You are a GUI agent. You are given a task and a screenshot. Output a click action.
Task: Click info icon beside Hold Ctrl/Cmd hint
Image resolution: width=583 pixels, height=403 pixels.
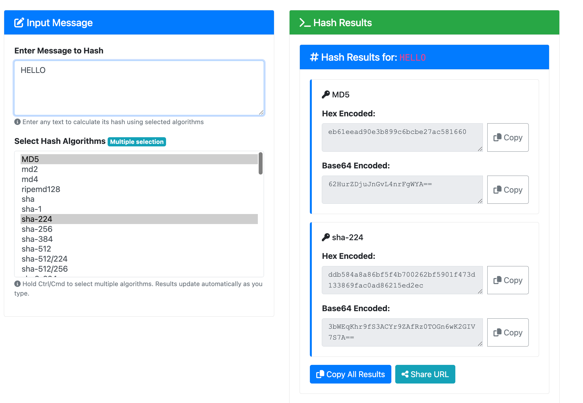point(18,284)
